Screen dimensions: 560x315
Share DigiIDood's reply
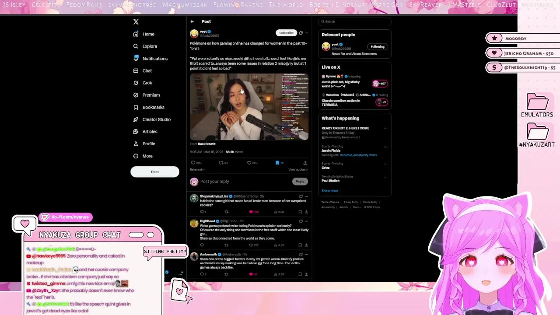(306, 245)
